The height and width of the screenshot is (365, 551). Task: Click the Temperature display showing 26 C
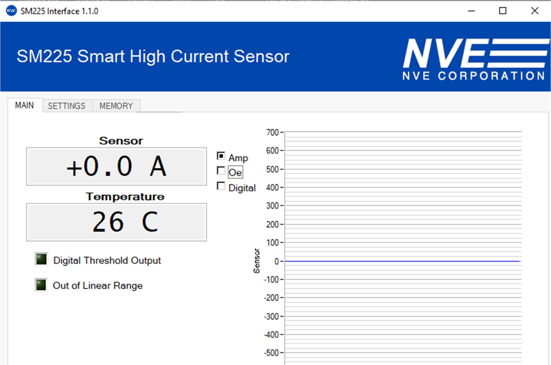(116, 222)
